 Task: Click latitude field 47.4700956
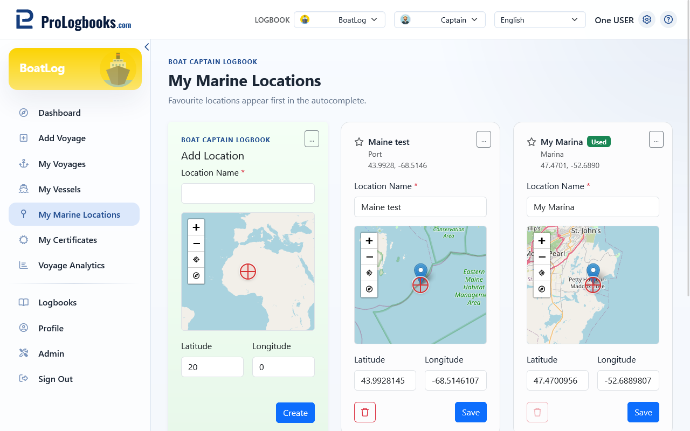point(557,380)
